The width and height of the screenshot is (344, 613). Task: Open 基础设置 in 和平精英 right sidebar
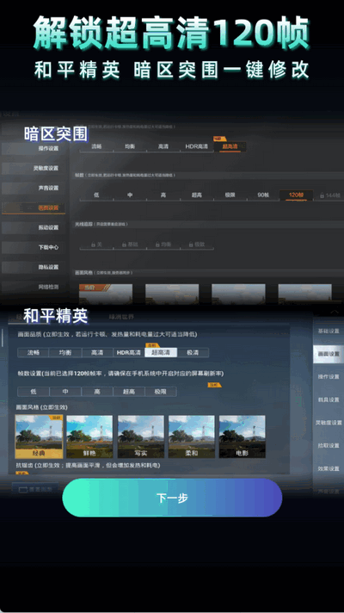[329, 331]
